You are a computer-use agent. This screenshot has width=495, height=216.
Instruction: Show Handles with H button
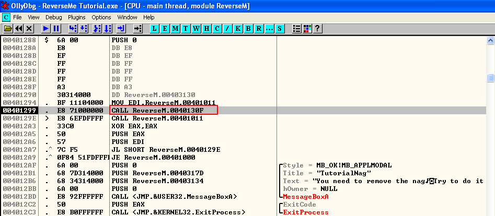point(206,29)
